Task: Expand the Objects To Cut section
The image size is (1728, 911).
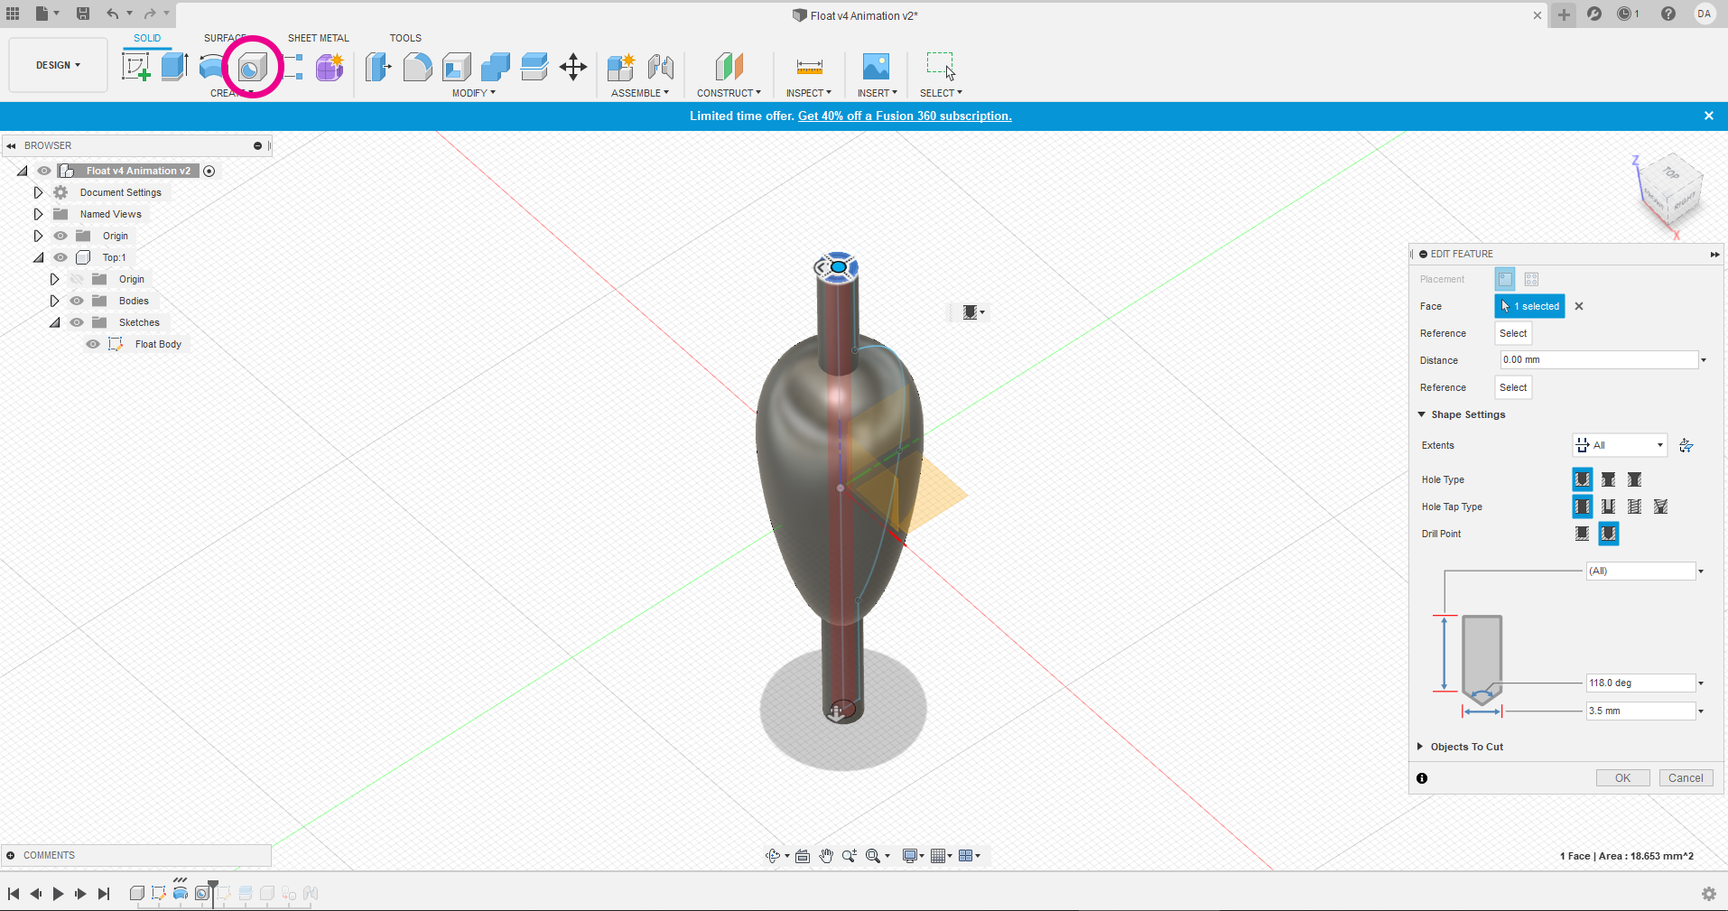Action: [1420, 747]
